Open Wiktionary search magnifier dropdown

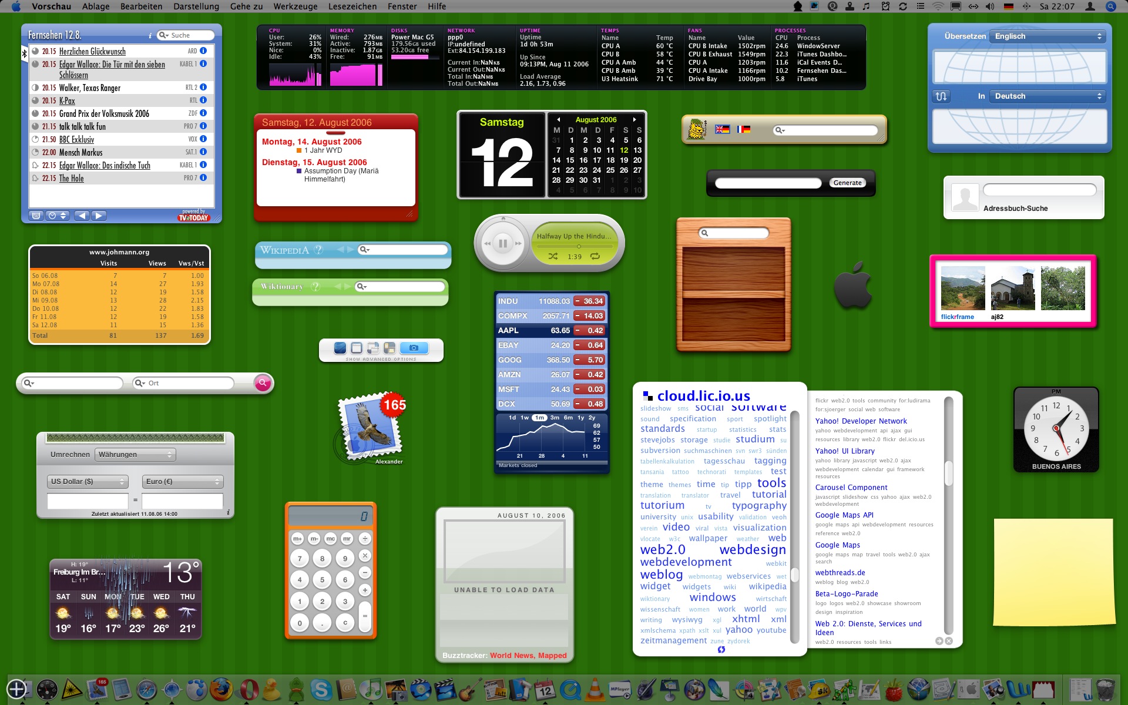[362, 287]
